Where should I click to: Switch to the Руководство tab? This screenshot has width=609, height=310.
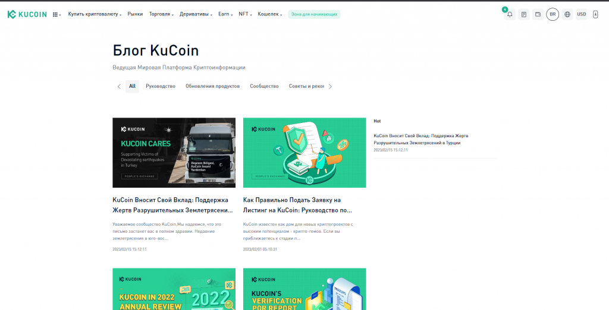[161, 86]
